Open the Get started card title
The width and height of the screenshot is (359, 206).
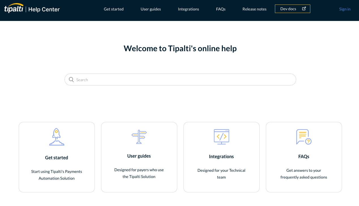pyautogui.click(x=57, y=158)
